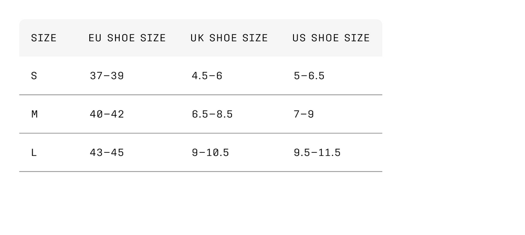Click the US 7–9 value
Image resolution: width=525 pixels, height=235 pixels.
[303, 114]
